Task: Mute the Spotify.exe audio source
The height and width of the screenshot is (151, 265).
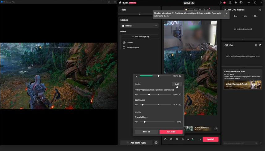Action: point(136,105)
